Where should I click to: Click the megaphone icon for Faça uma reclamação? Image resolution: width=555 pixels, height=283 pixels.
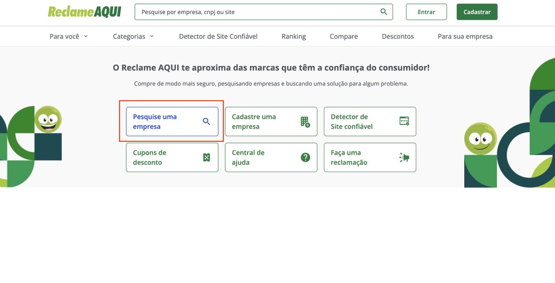pos(404,158)
